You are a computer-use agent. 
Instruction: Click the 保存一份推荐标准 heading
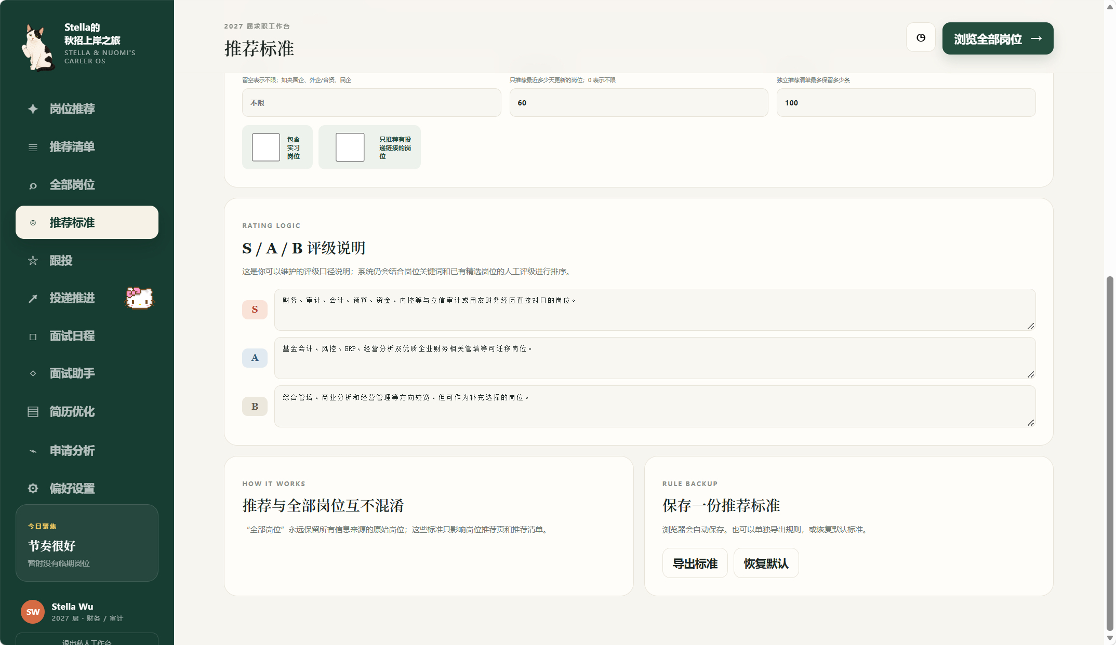click(x=721, y=505)
